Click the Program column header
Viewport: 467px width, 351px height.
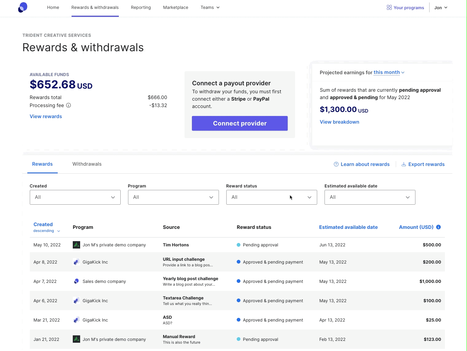83,227
